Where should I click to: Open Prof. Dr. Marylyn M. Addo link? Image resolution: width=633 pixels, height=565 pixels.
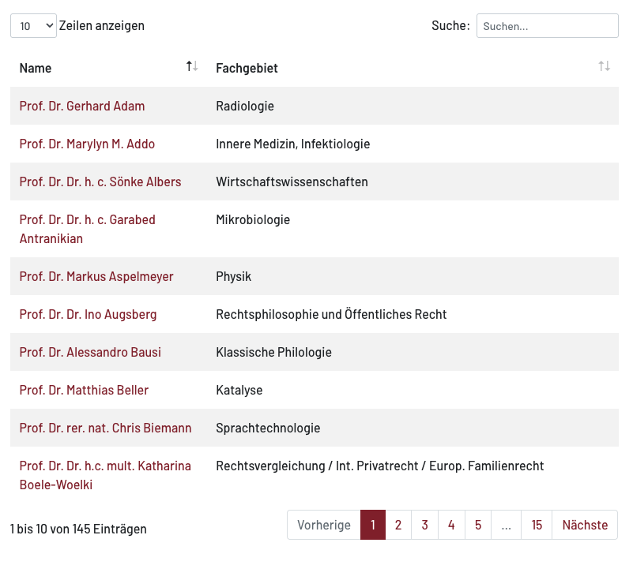pos(87,144)
